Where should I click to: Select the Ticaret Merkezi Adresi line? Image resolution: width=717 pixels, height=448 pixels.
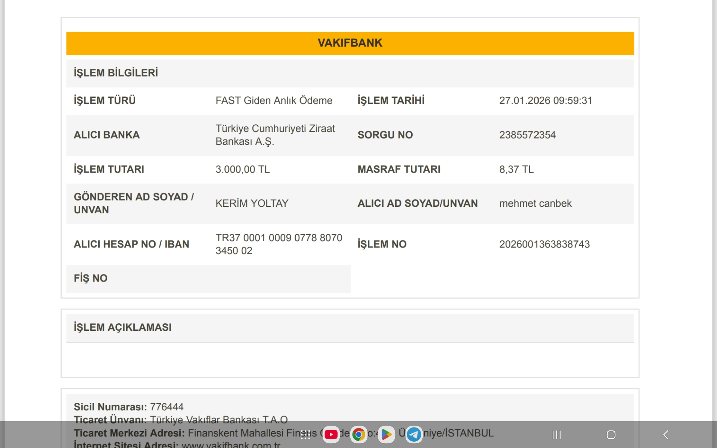coord(283,433)
